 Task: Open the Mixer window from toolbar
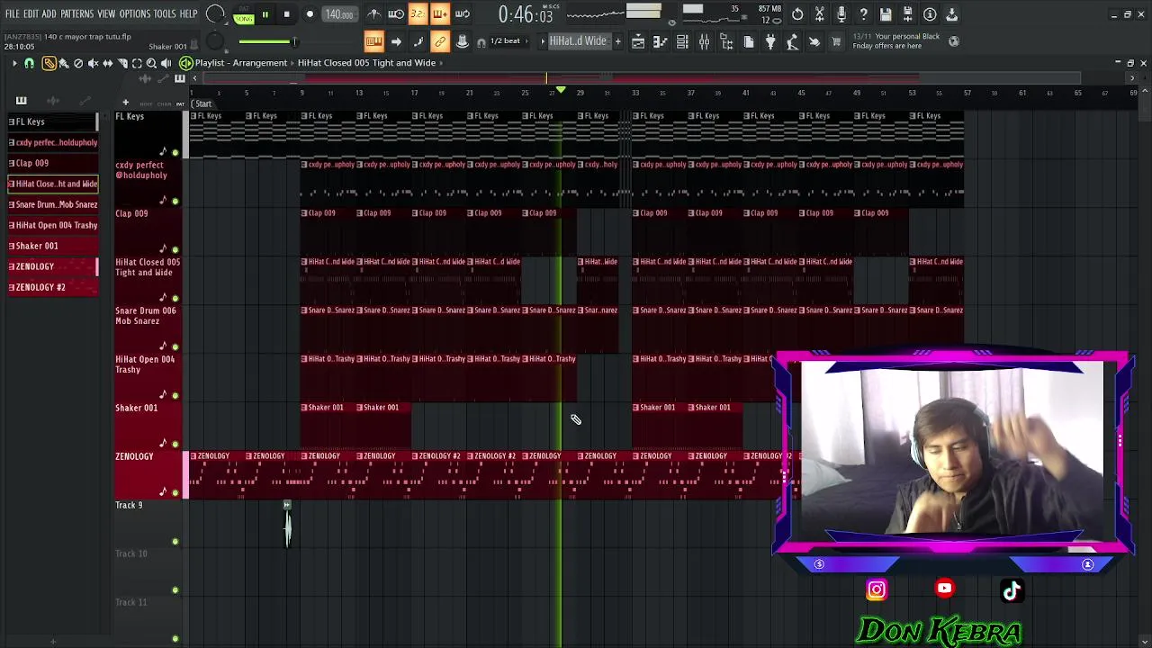704,41
